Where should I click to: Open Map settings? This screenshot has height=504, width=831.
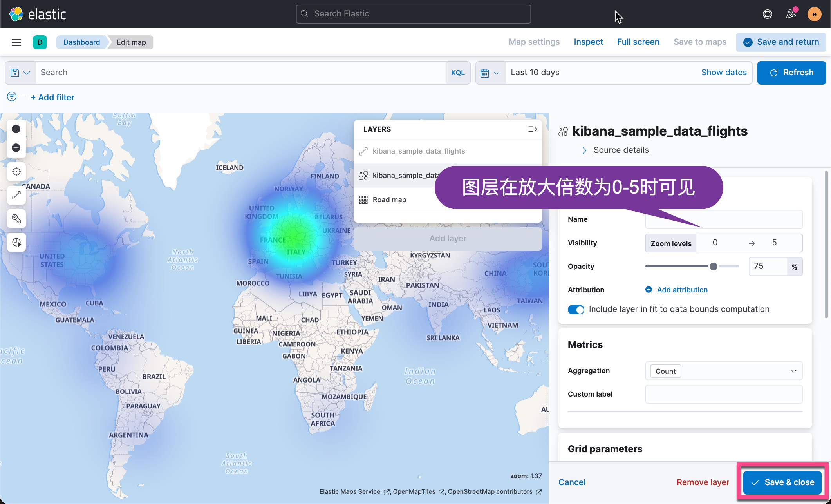[x=534, y=42]
